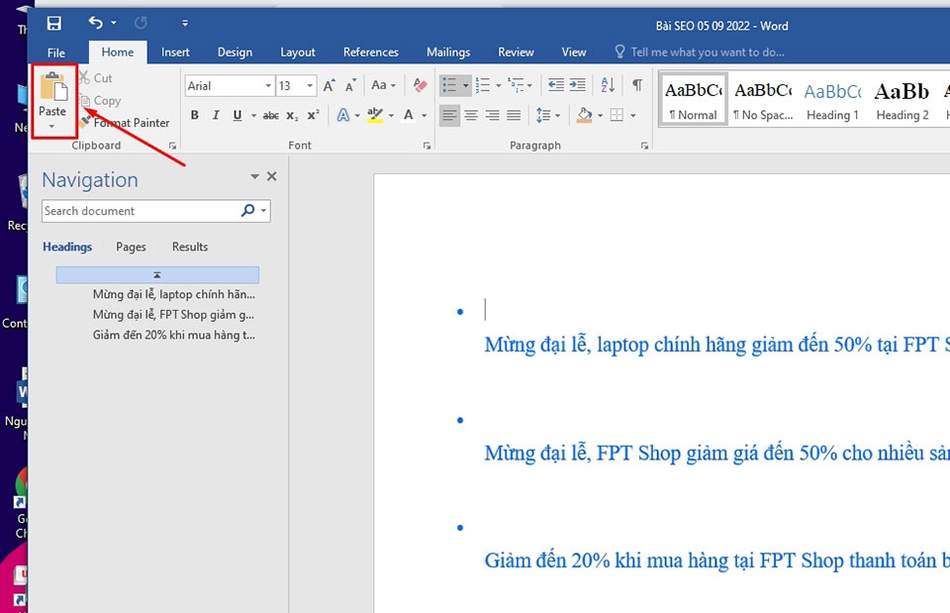The image size is (950, 613).
Task: Open the Font dialog launcher
Action: (x=427, y=146)
